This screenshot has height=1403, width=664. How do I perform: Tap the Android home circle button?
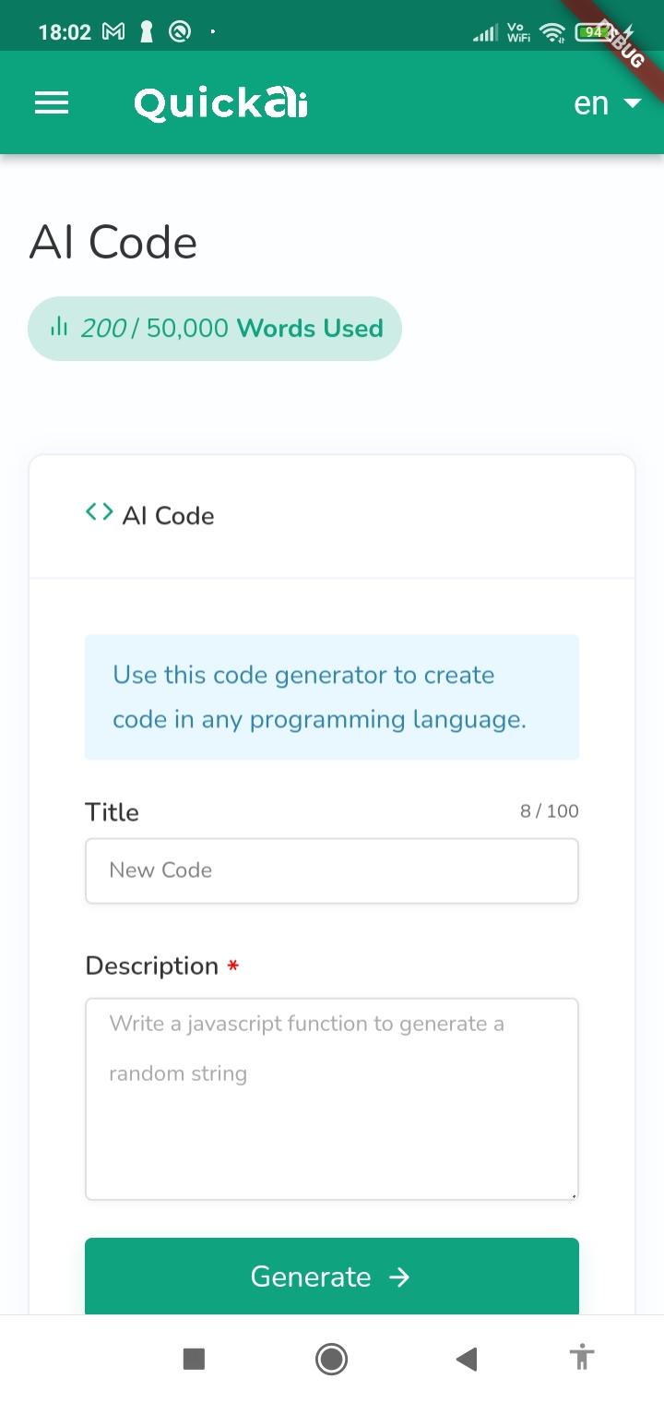[331, 1359]
